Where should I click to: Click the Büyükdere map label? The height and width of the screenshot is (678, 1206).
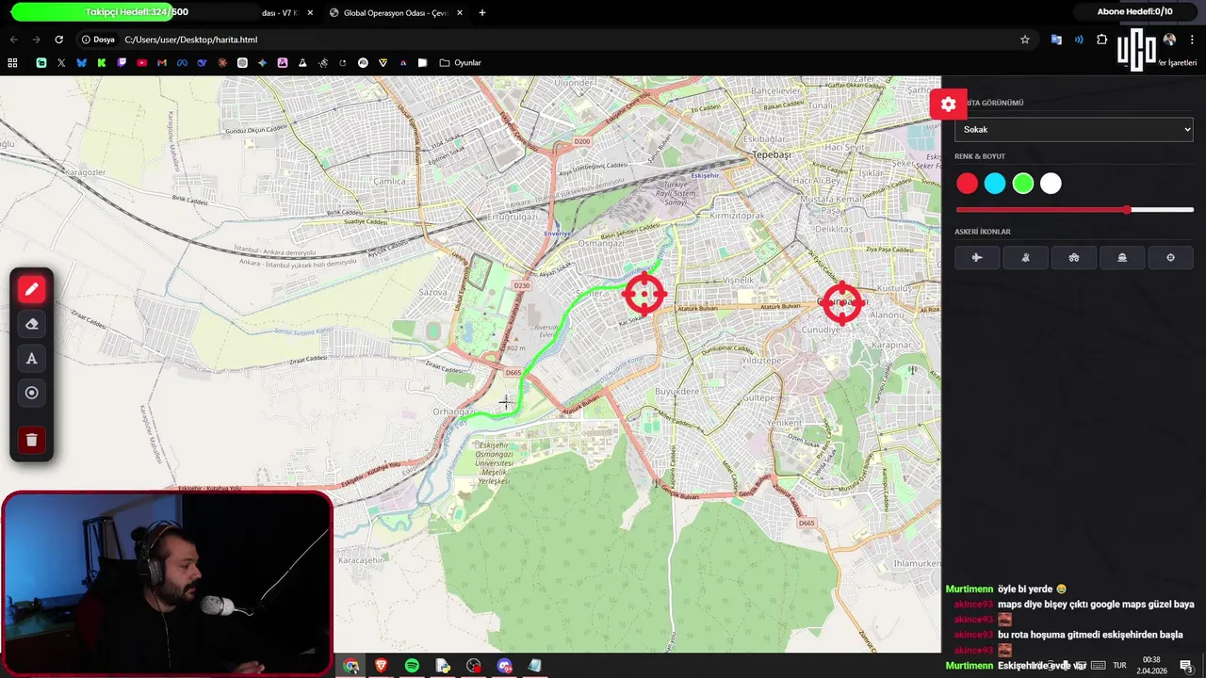pyautogui.click(x=677, y=391)
